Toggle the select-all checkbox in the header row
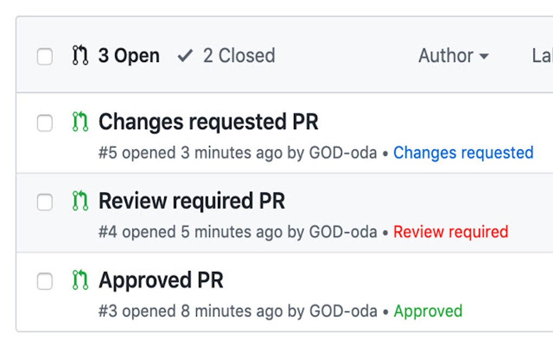 (43, 55)
